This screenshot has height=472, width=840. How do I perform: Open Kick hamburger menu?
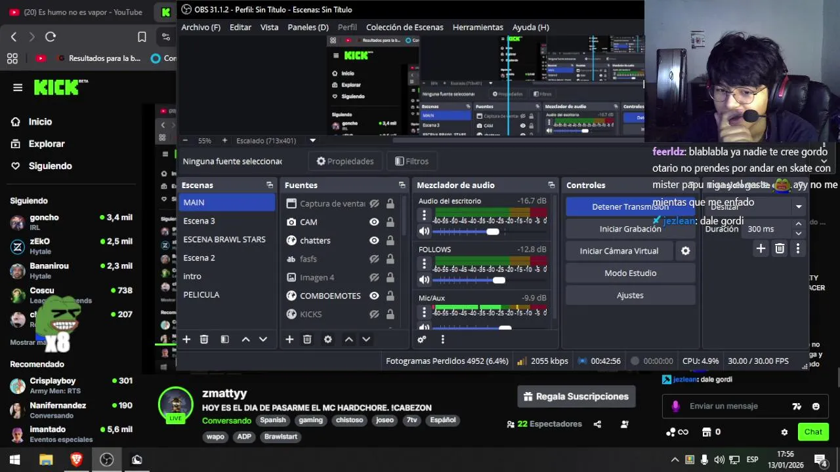point(18,87)
